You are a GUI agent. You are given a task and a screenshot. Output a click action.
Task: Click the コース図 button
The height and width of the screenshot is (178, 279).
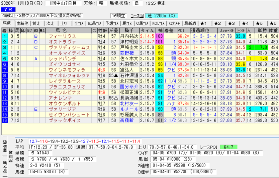tap(136, 16)
